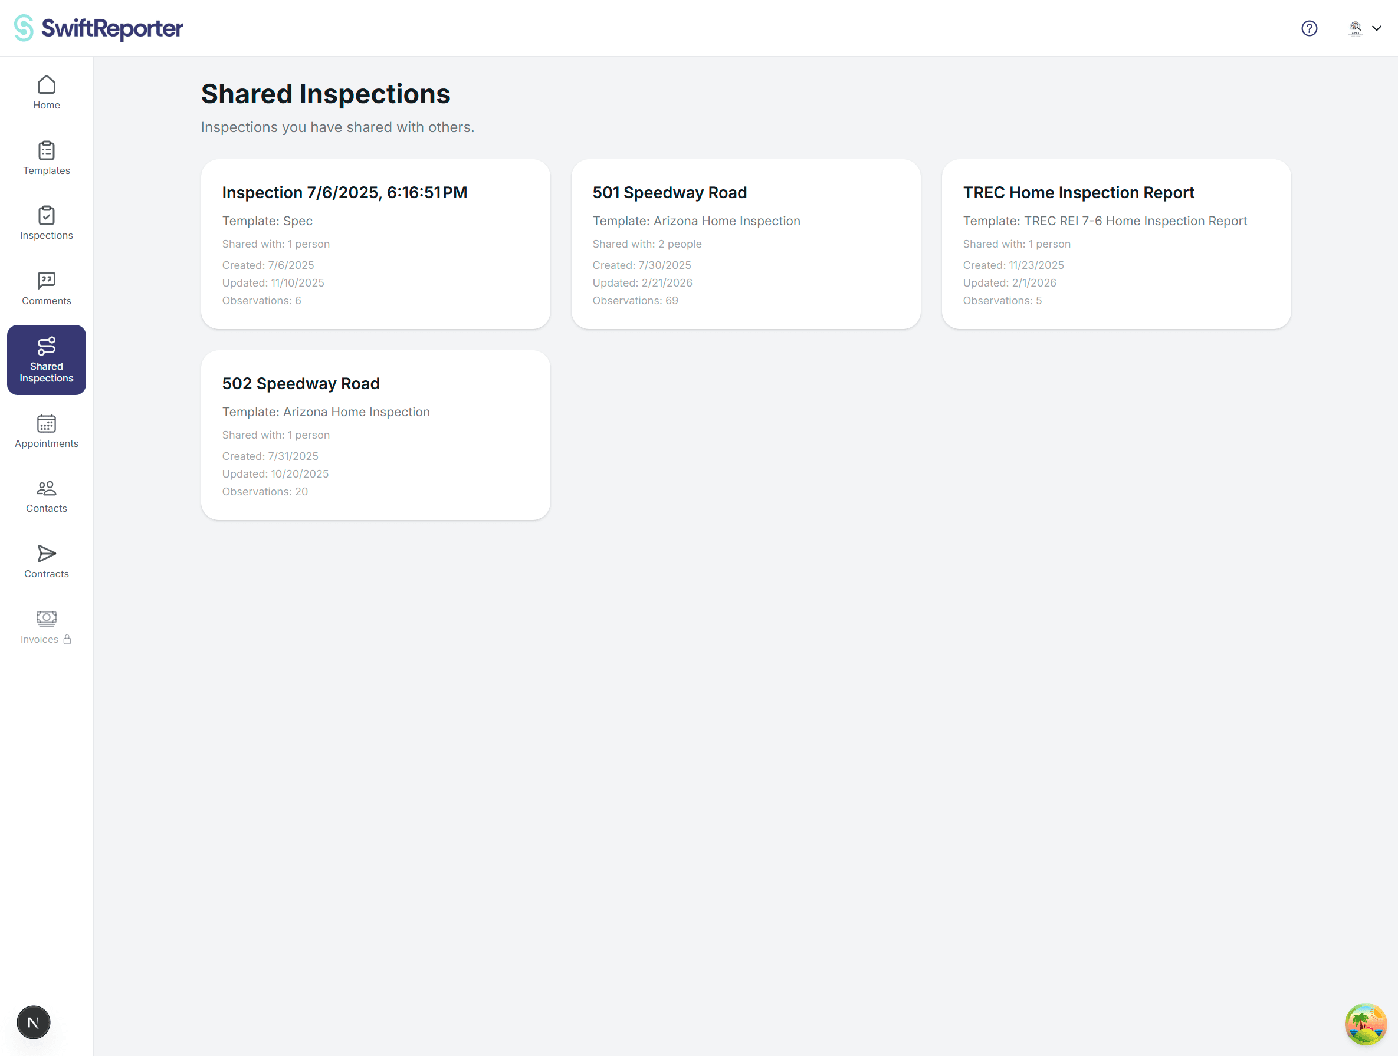Click 'Created: 7/30/2025' text

(642, 265)
